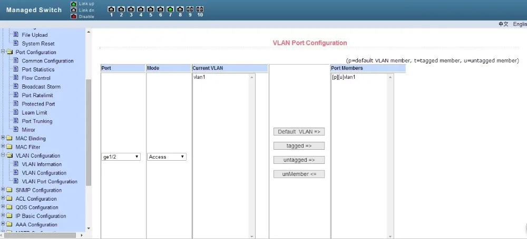
Task: Select vlan1 in Current VLAN list
Action: tap(199, 77)
